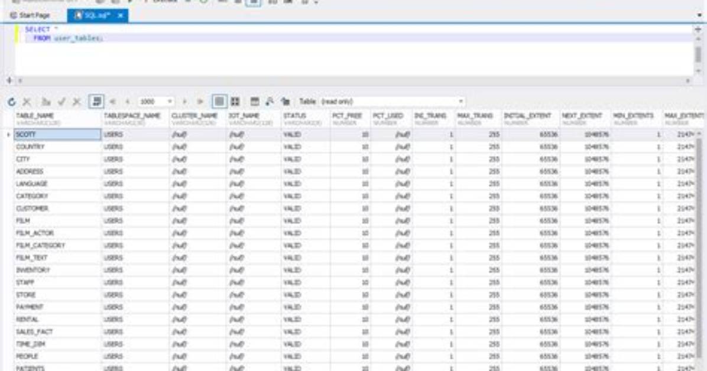This screenshot has height=371, width=707.
Task: Switch to card view mode
Action: point(235,102)
